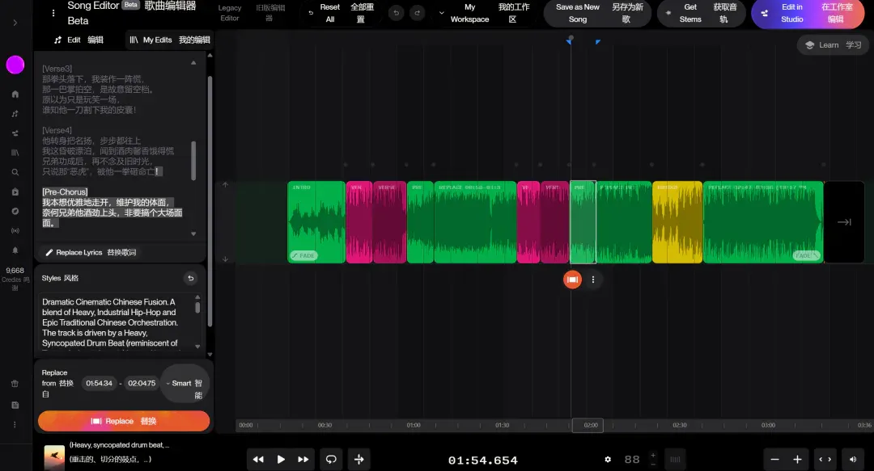
Task: Toggle the snap tool next to the loop button
Action: [359, 460]
